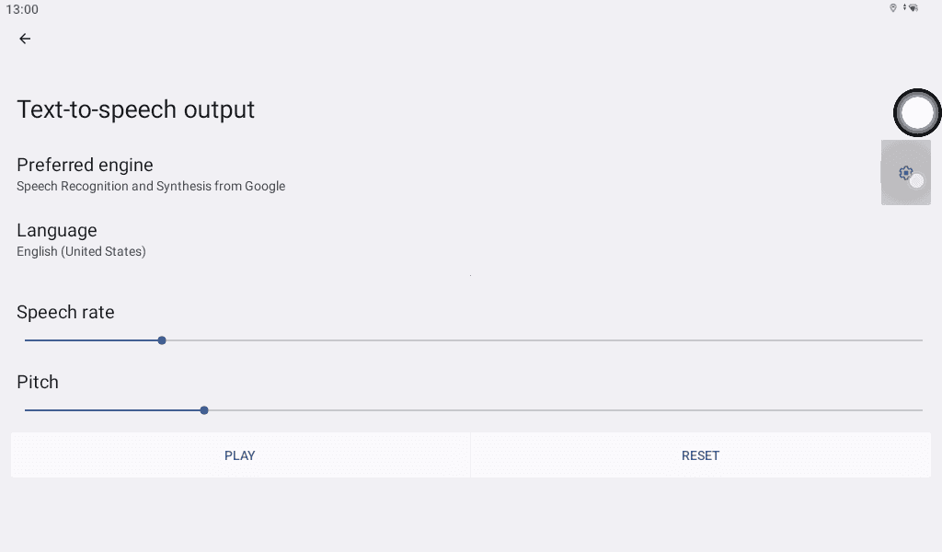The height and width of the screenshot is (552, 942).
Task: Select 'Speech Recognition and Synthesis from Google' text
Action: (151, 187)
